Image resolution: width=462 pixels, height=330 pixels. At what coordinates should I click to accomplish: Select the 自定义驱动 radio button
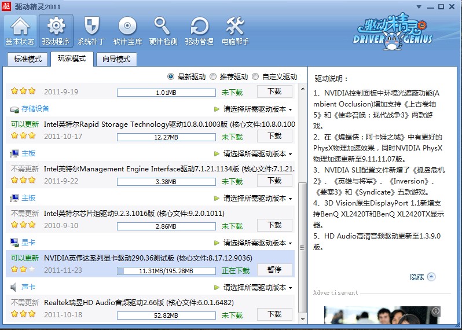click(255, 76)
